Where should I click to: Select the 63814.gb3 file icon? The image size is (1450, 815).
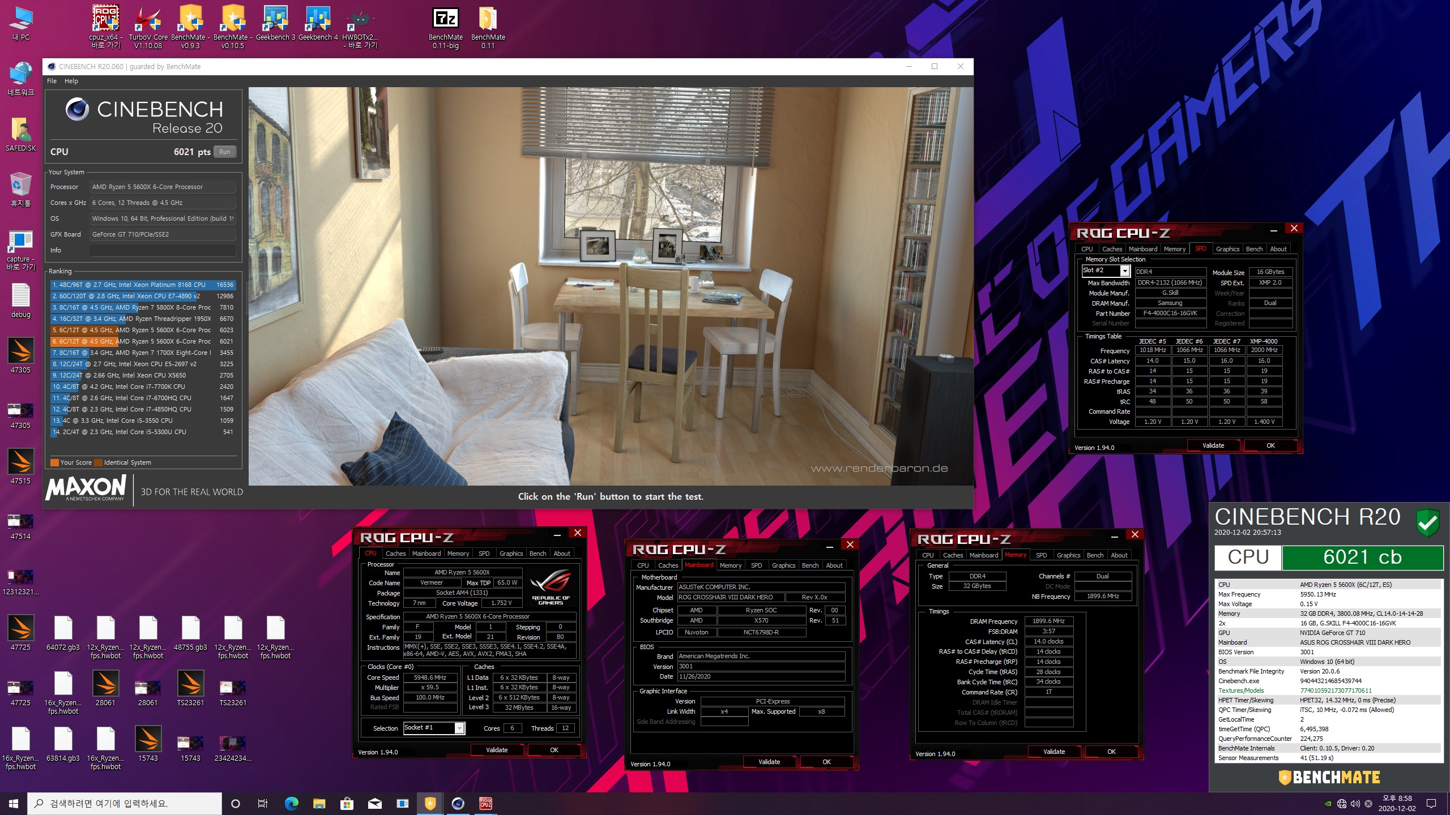tap(63, 744)
